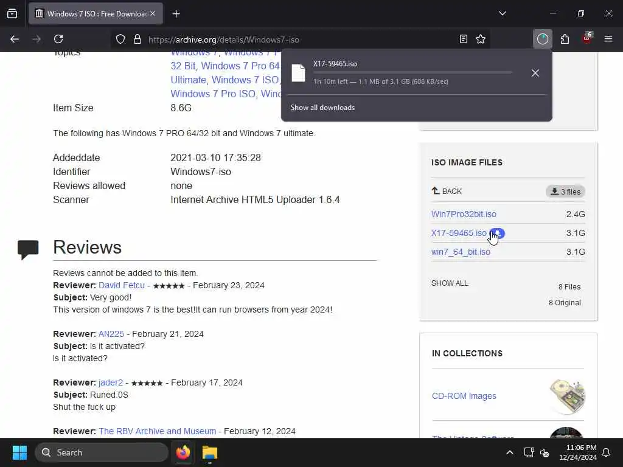Close the Windows 7 ISO tab
623x467 pixels.
[153, 13]
